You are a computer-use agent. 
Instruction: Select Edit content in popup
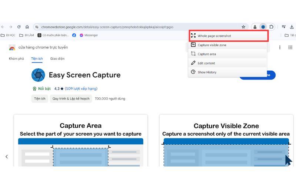click(227, 63)
